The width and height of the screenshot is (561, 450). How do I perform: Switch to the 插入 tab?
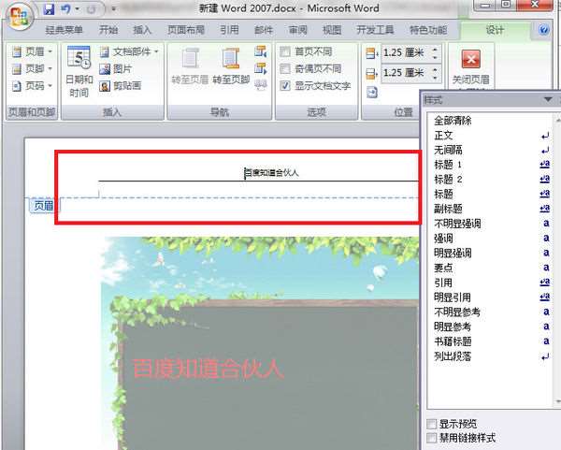pyautogui.click(x=142, y=30)
